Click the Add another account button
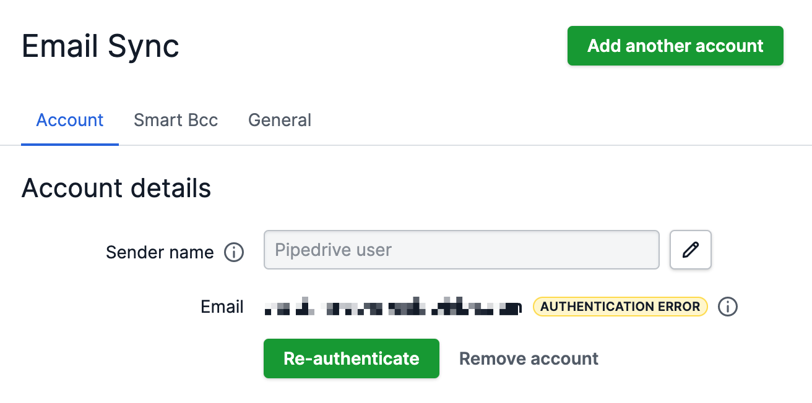Viewport: 812px width, 403px height. pos(675,45)
